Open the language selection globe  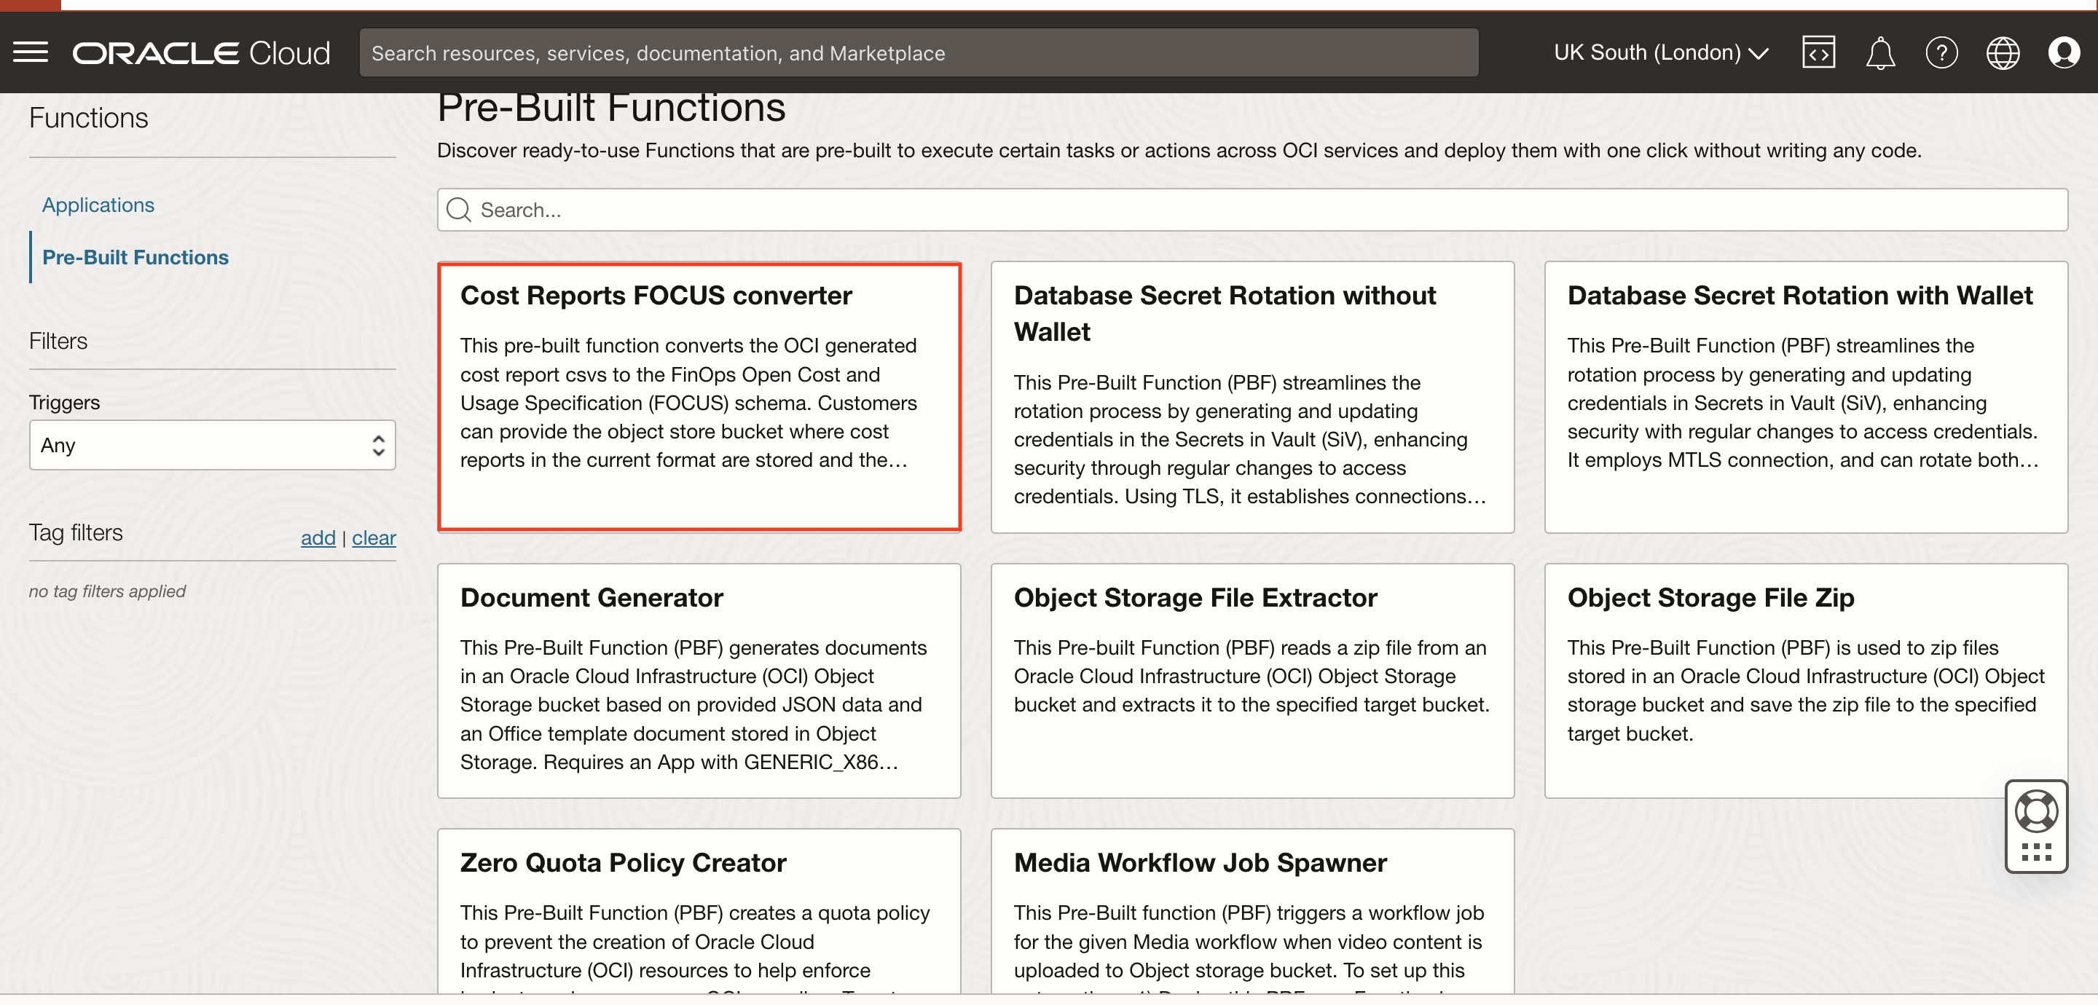coord(2003,52)
